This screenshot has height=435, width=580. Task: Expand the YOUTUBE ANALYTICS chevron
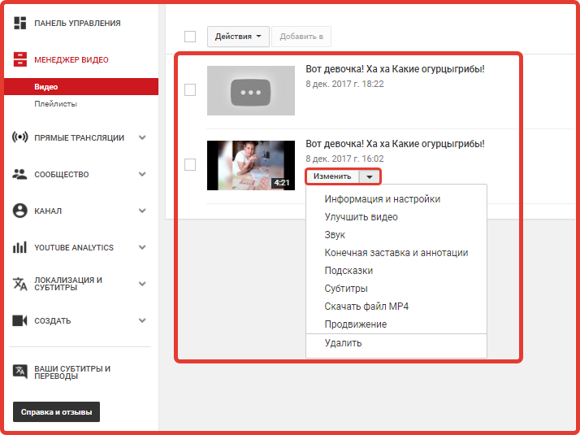click(142, 247)
